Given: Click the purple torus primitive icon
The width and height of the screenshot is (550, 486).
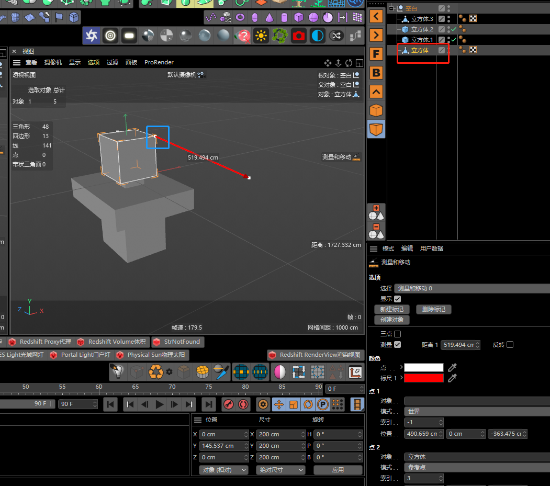Looking at the screenshot, I should [240, 17].
